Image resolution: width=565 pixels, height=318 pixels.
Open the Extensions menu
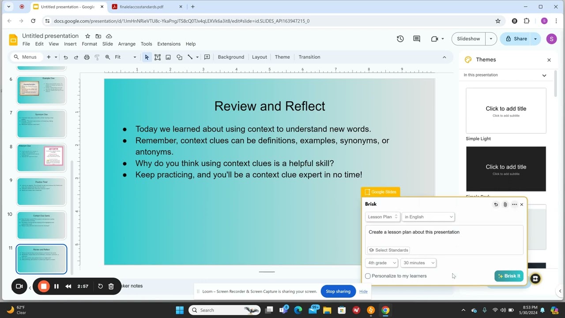[x=169, y=44]
